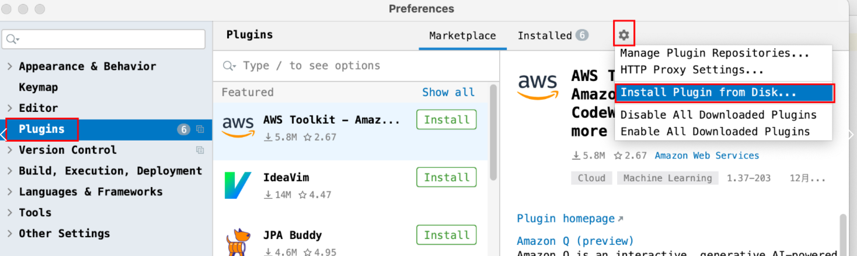
Task: Select Manage Plugin Repositories option
Action: pyautogui.click(x=715, y=53)
